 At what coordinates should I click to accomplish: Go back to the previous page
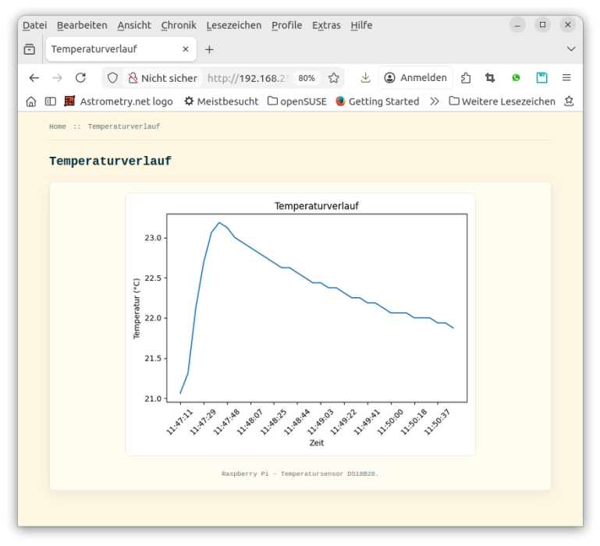point(34,78)
